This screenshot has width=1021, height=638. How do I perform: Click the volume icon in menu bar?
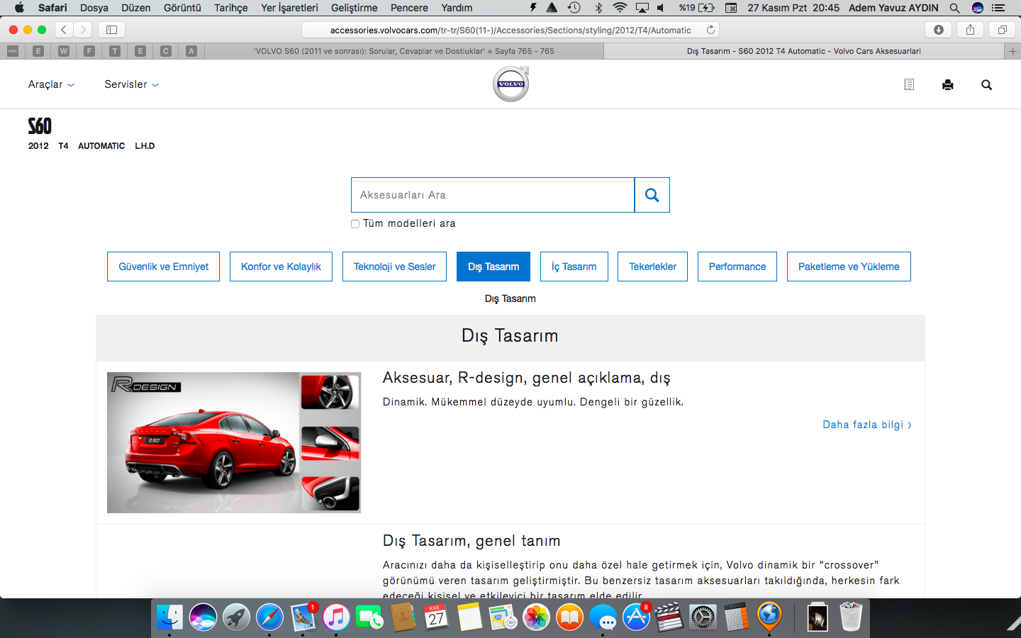tap(661, 8)
